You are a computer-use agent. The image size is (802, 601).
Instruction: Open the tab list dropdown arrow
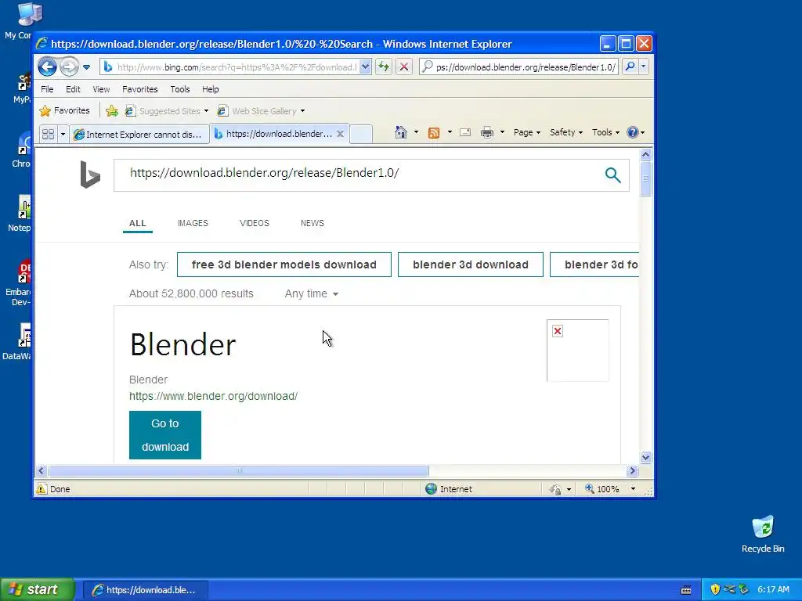(63, 135)
